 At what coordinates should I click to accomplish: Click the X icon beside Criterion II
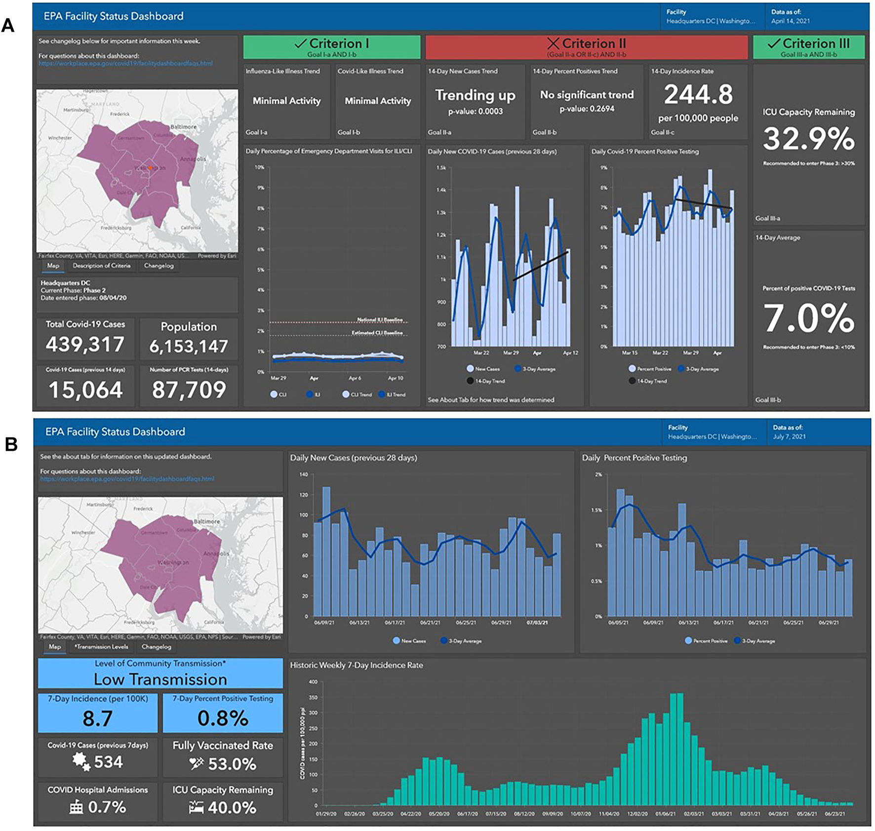(x=553, y=43)
